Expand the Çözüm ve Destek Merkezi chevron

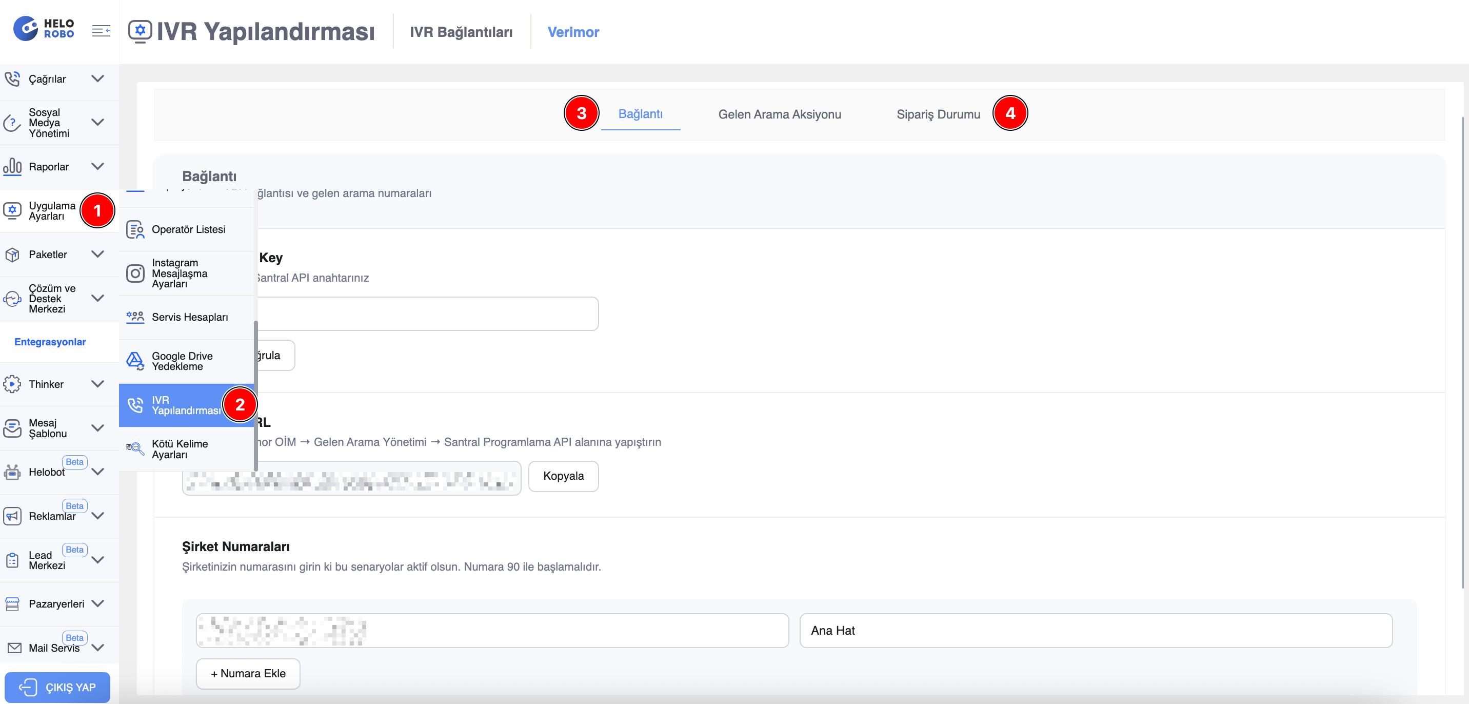coord(98,298)
